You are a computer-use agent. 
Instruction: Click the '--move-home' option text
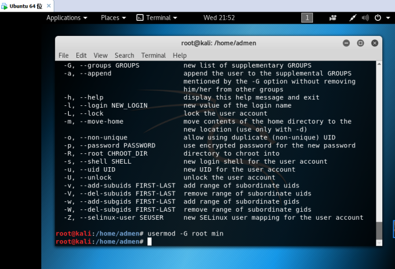point(102,121)
